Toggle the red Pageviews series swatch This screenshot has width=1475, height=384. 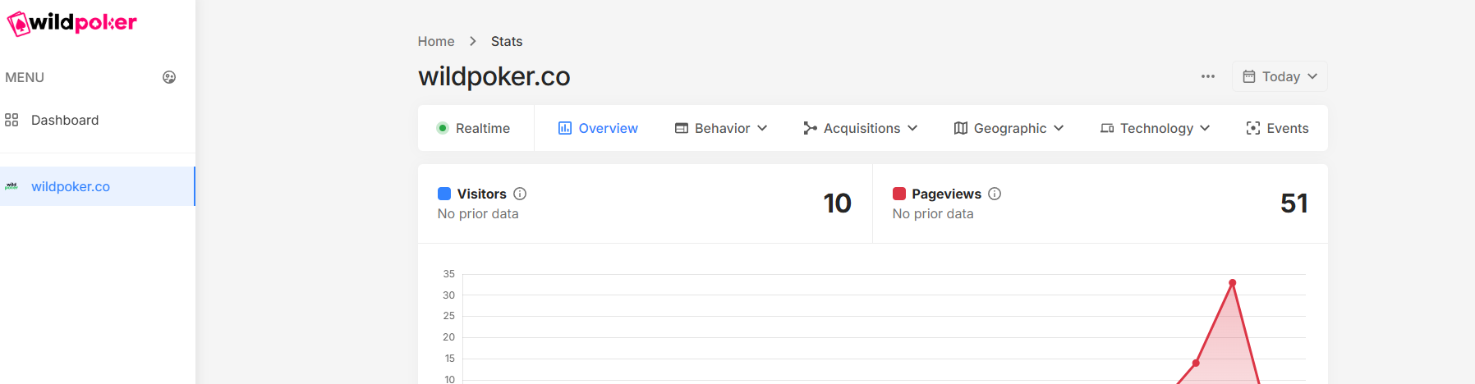899,194
